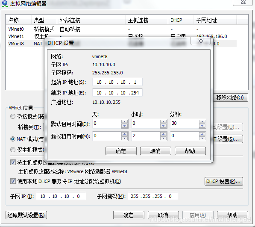Click 默认租用时间 days field
This screenshot has height=227, width=255.
(x=107, y=124)
